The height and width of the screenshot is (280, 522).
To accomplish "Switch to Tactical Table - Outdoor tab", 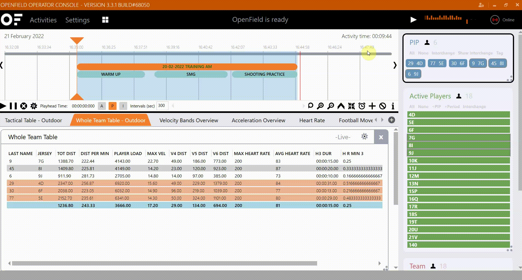I will pos(33,120).
